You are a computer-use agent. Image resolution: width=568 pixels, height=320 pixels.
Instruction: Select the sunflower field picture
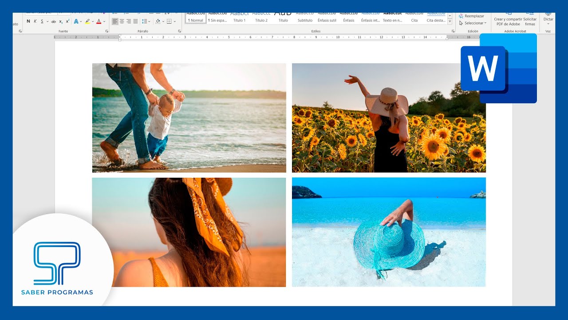tap(389, 118)
